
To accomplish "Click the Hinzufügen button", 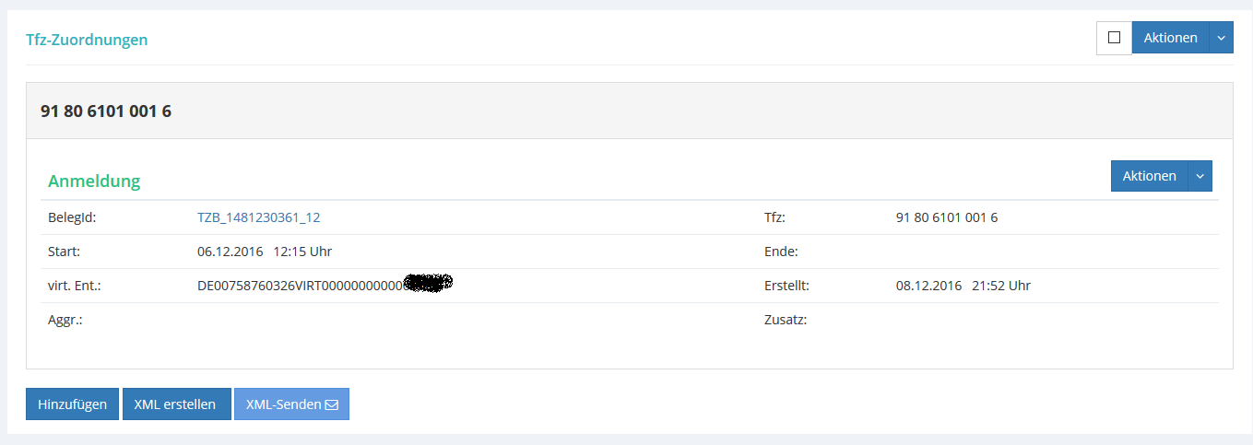I will coord(72,404).
